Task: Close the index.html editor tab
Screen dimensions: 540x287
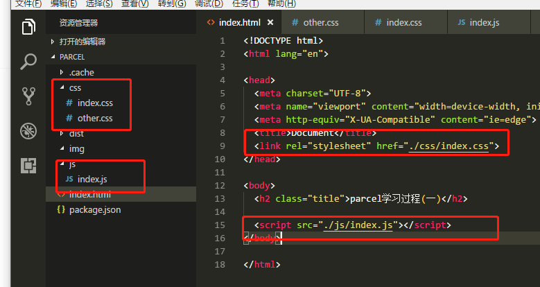Action: pos(270,22)
